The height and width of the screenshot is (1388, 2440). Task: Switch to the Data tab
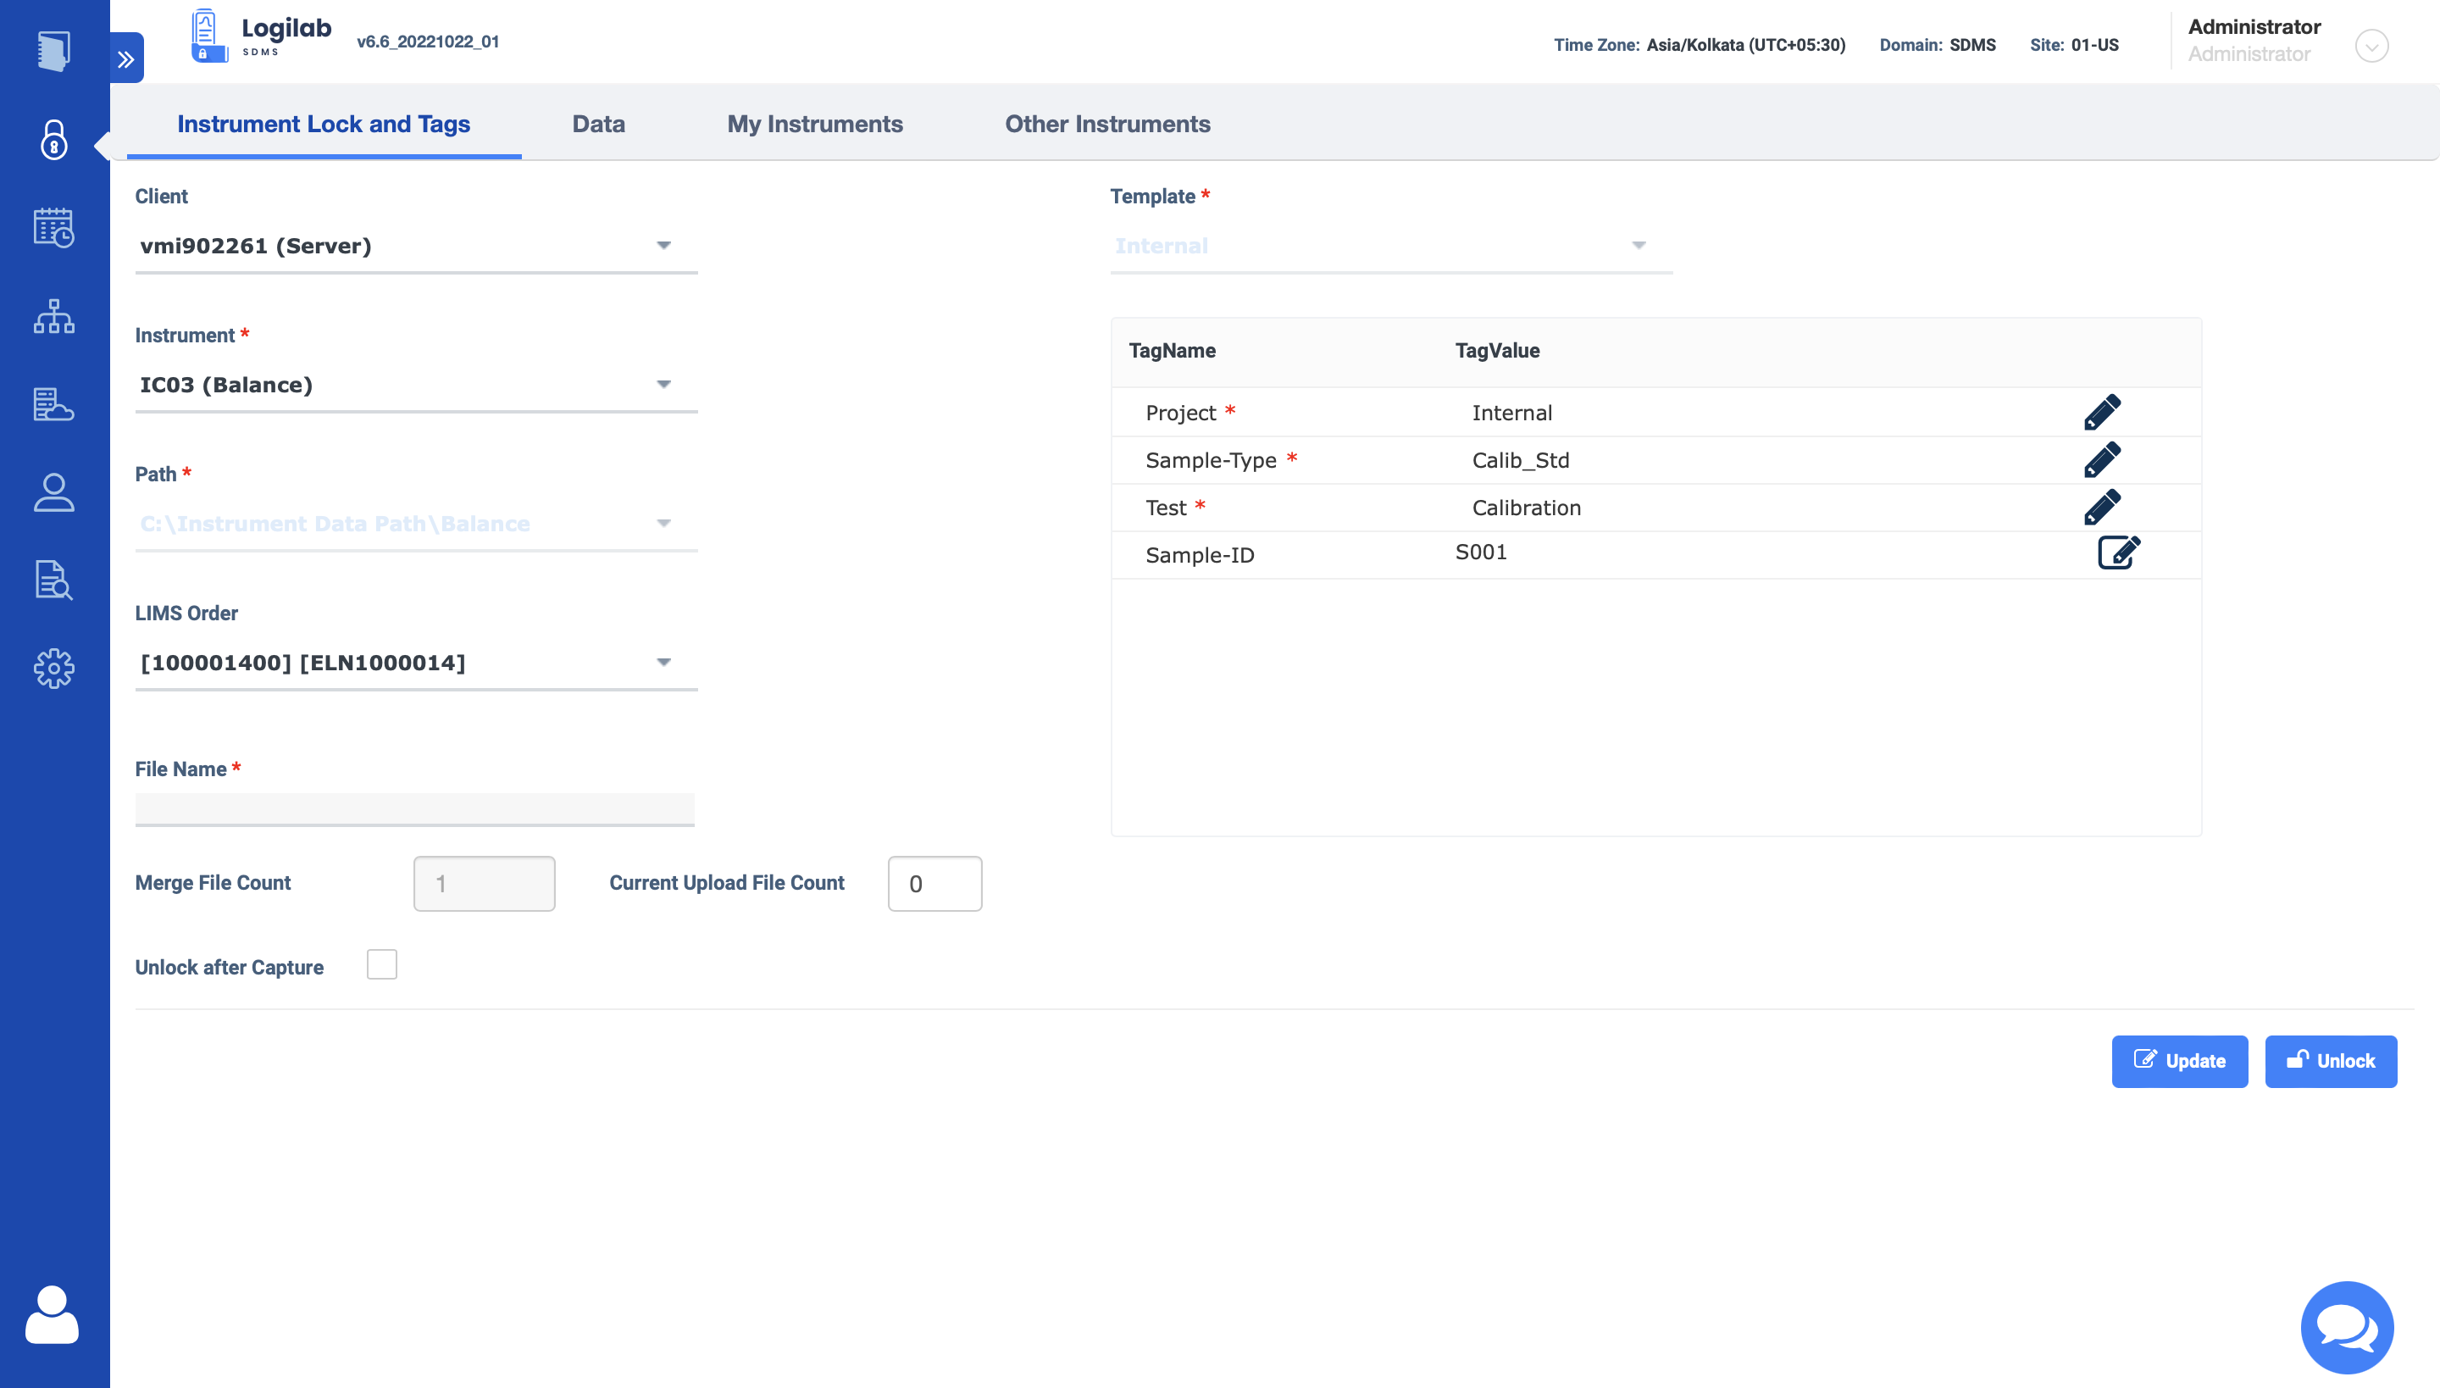point(598,124)
